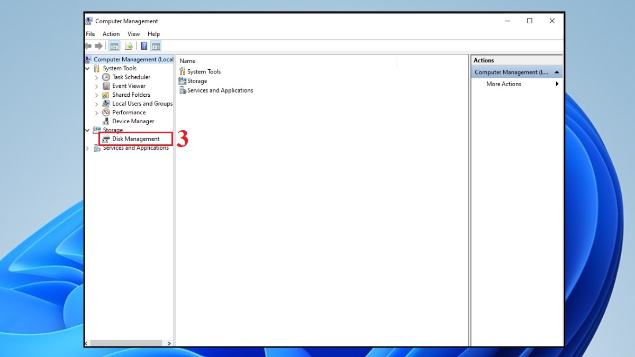Open Disk Management under Storage
This screenshot has height=357, width=635.
pos(135,139)
